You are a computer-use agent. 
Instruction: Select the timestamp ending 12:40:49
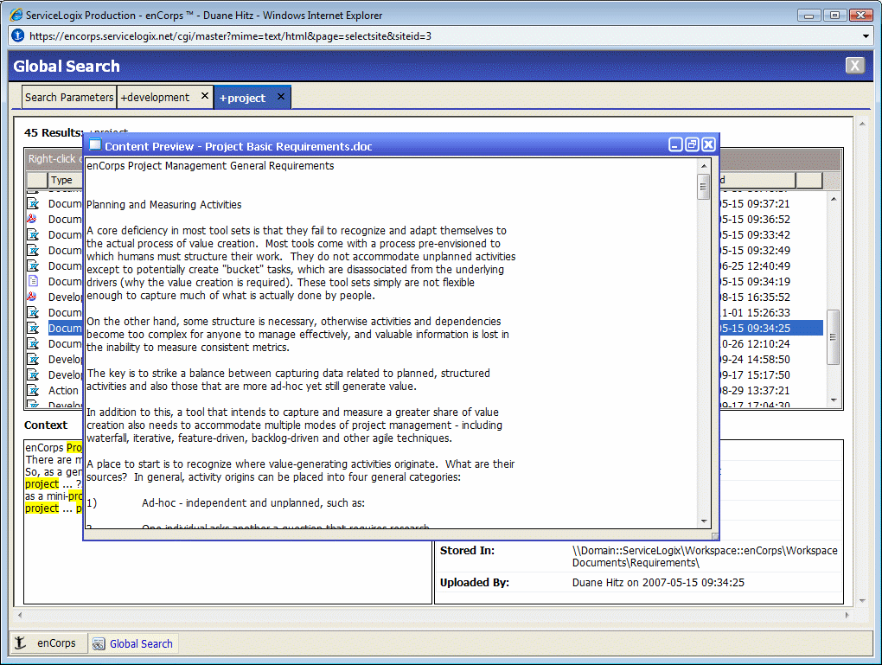[x=755, y=266]
